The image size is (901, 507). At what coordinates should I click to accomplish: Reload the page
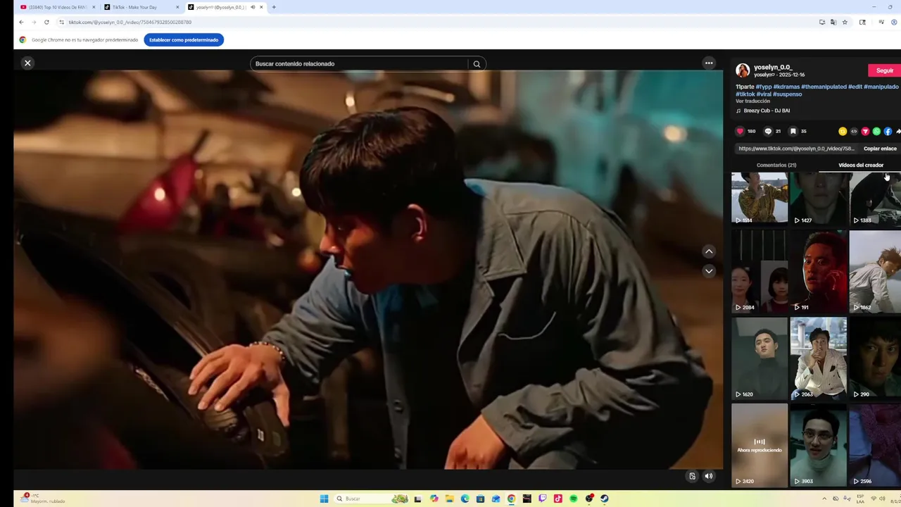pyautogui.click(x=46, y=22)
